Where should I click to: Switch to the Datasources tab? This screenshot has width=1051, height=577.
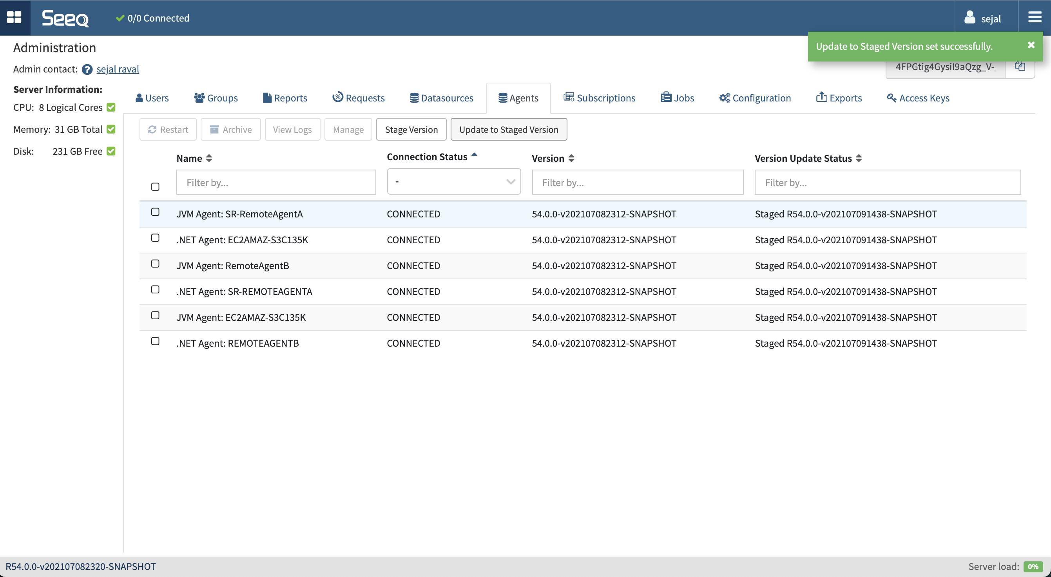click(x=442, y=98)
